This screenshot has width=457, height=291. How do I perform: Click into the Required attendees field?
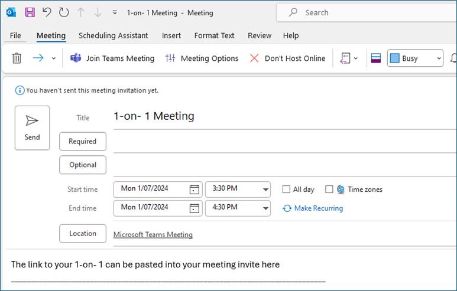284,141
